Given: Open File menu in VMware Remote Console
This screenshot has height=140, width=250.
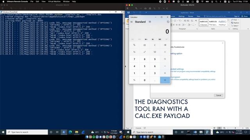Looking at the screenshot, I should (32, 2).
